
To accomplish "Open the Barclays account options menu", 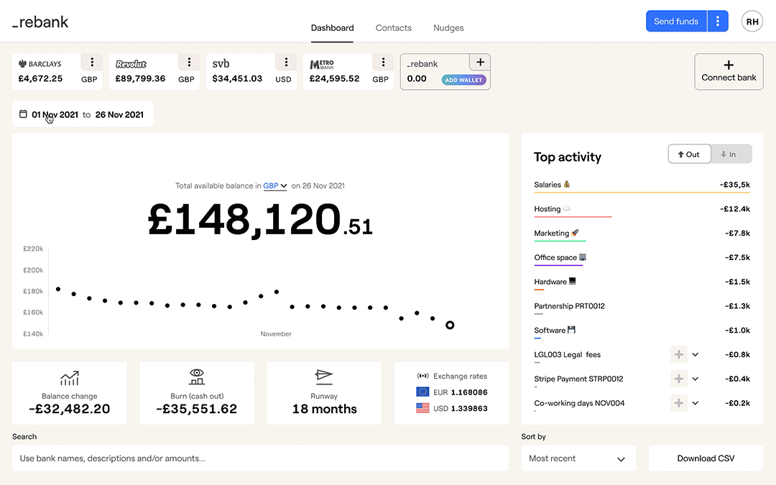I will [x=91, y=62].
